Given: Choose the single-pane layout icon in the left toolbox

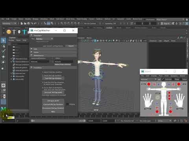Looking at the screenshot, I should 4,86.
